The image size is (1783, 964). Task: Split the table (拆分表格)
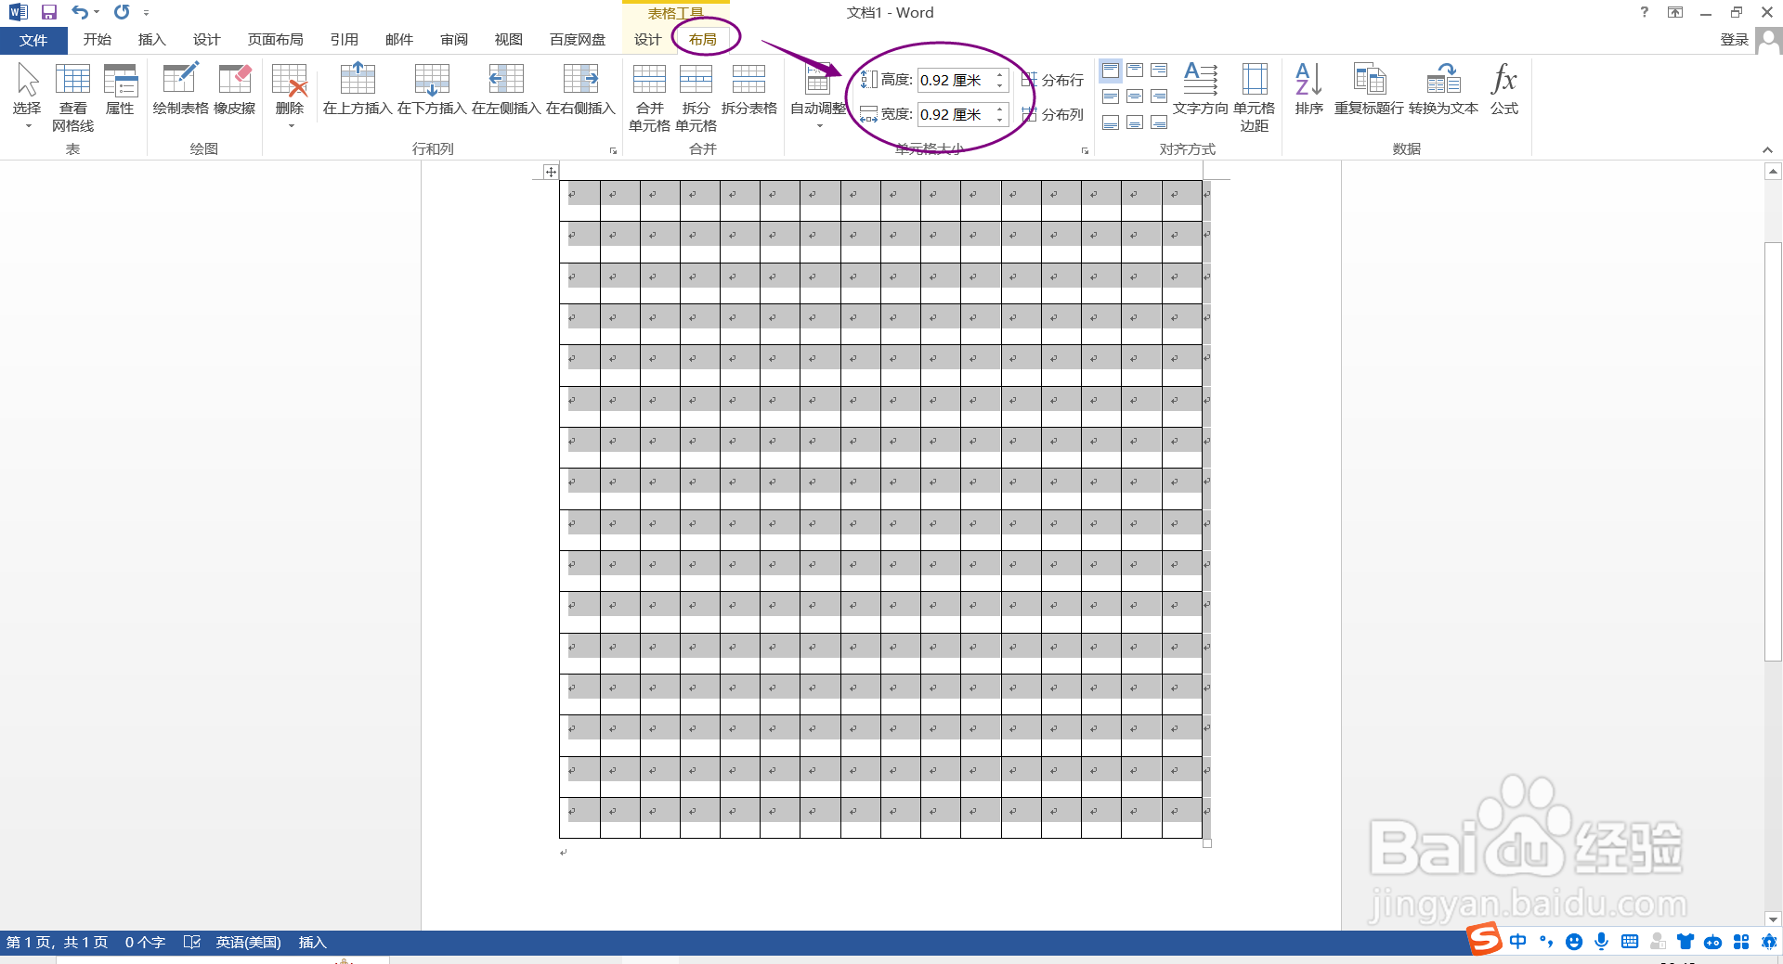click(x=748, y=90)
